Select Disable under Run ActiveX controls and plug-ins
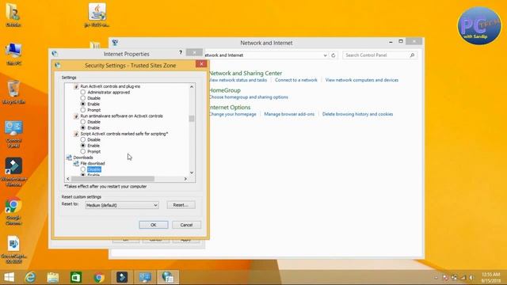 coord(83,98)
